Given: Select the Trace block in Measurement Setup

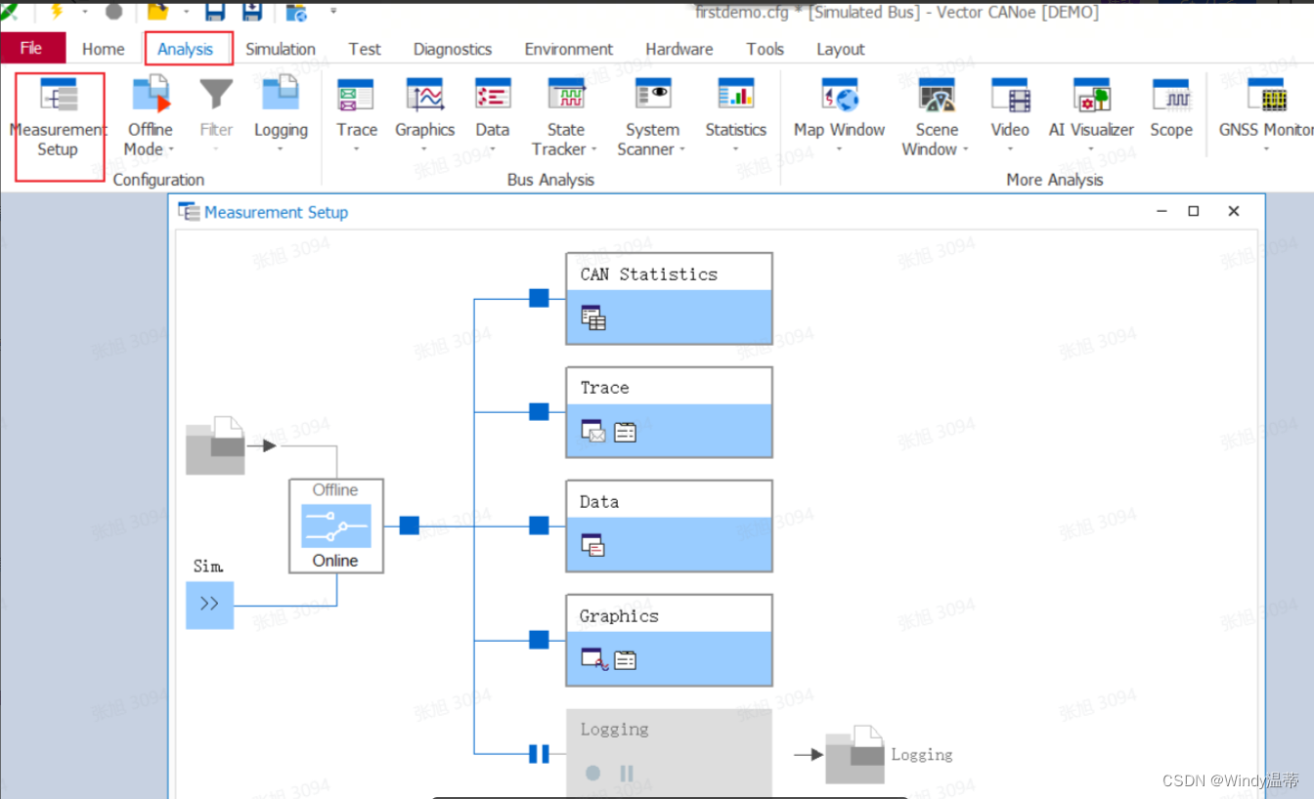Looking at the screenshot, I should pyautogui.click(x=669, y=411).
